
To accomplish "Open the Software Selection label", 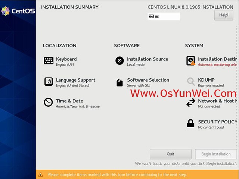I will click(x=148, y=80).
